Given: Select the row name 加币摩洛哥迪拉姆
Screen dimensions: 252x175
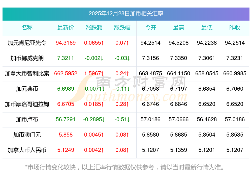Looking at the screenshot, I should point(27,104).
